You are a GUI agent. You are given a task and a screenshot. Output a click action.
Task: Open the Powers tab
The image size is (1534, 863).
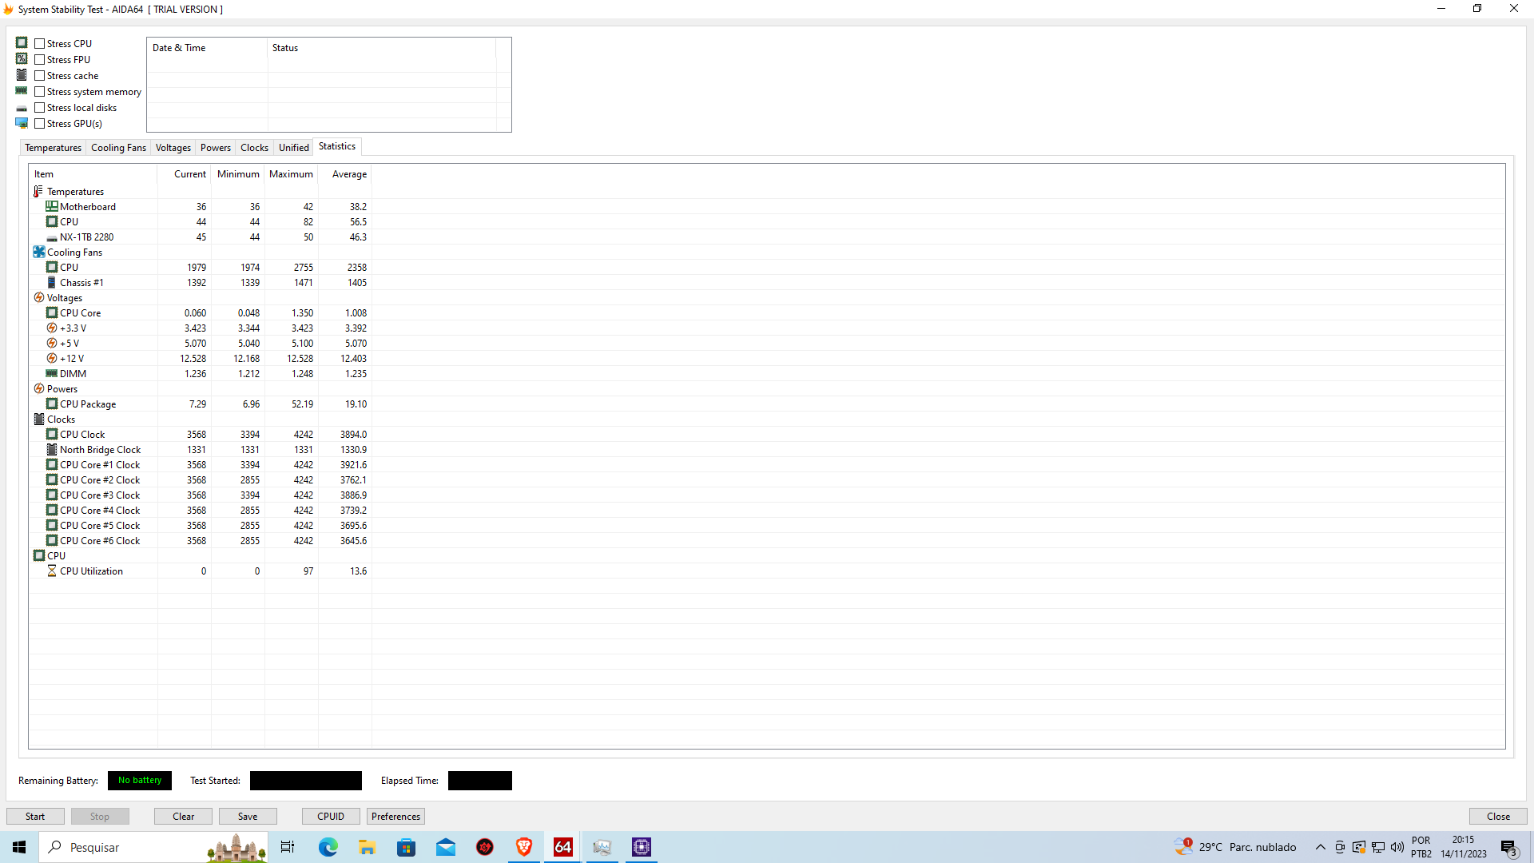[x=216, y=148]
